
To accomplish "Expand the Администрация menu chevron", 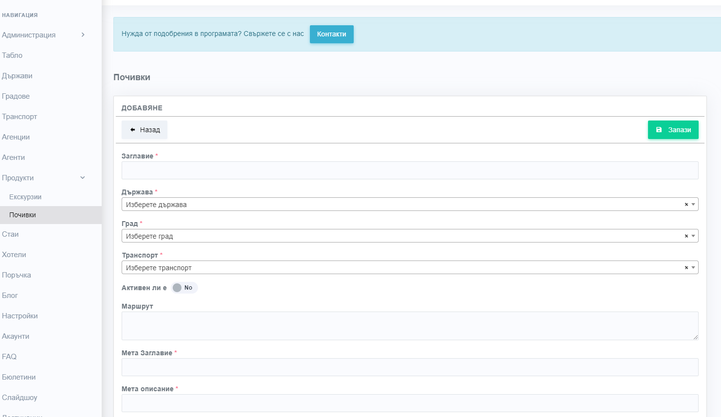I will tap(83, 35).
